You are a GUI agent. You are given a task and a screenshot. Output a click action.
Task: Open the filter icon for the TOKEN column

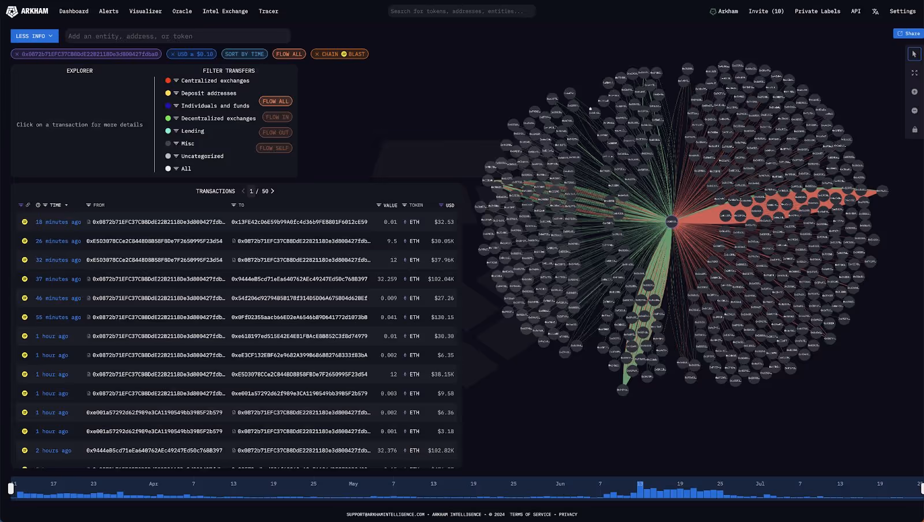tap(404, 205)
